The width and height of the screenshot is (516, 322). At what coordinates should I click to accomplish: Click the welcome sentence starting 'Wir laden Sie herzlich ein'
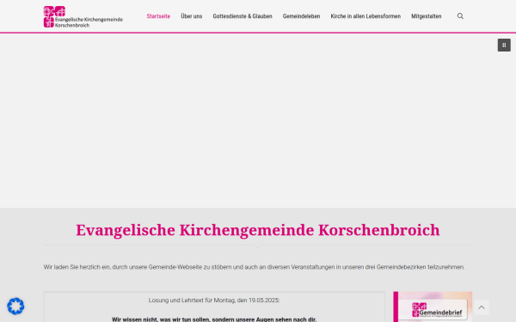[x=254, y=267]
